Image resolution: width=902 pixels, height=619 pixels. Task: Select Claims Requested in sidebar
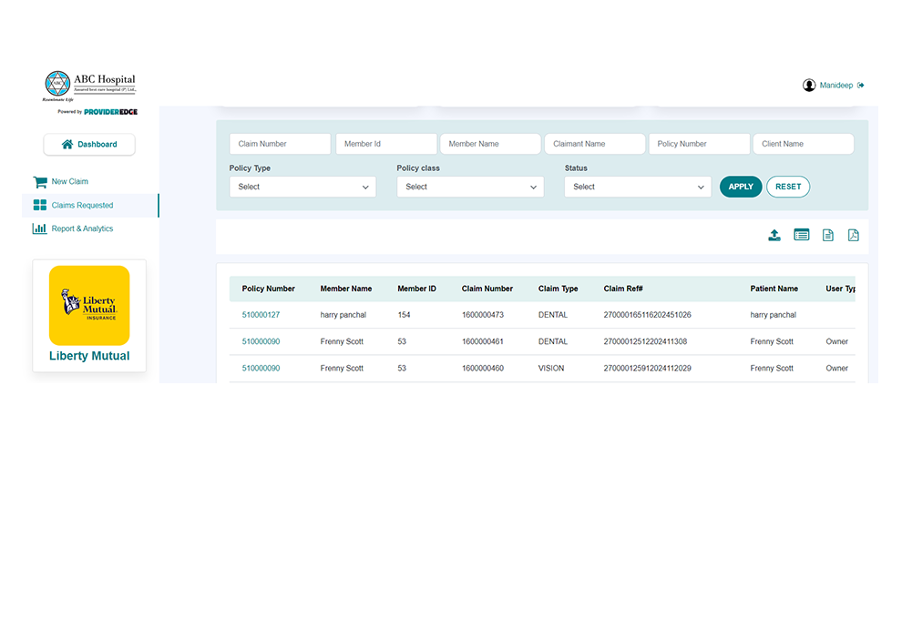(82, 206)
